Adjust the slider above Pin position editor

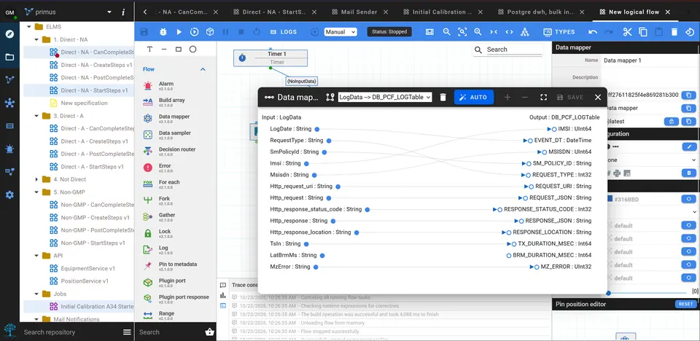[x=608, y=293]
